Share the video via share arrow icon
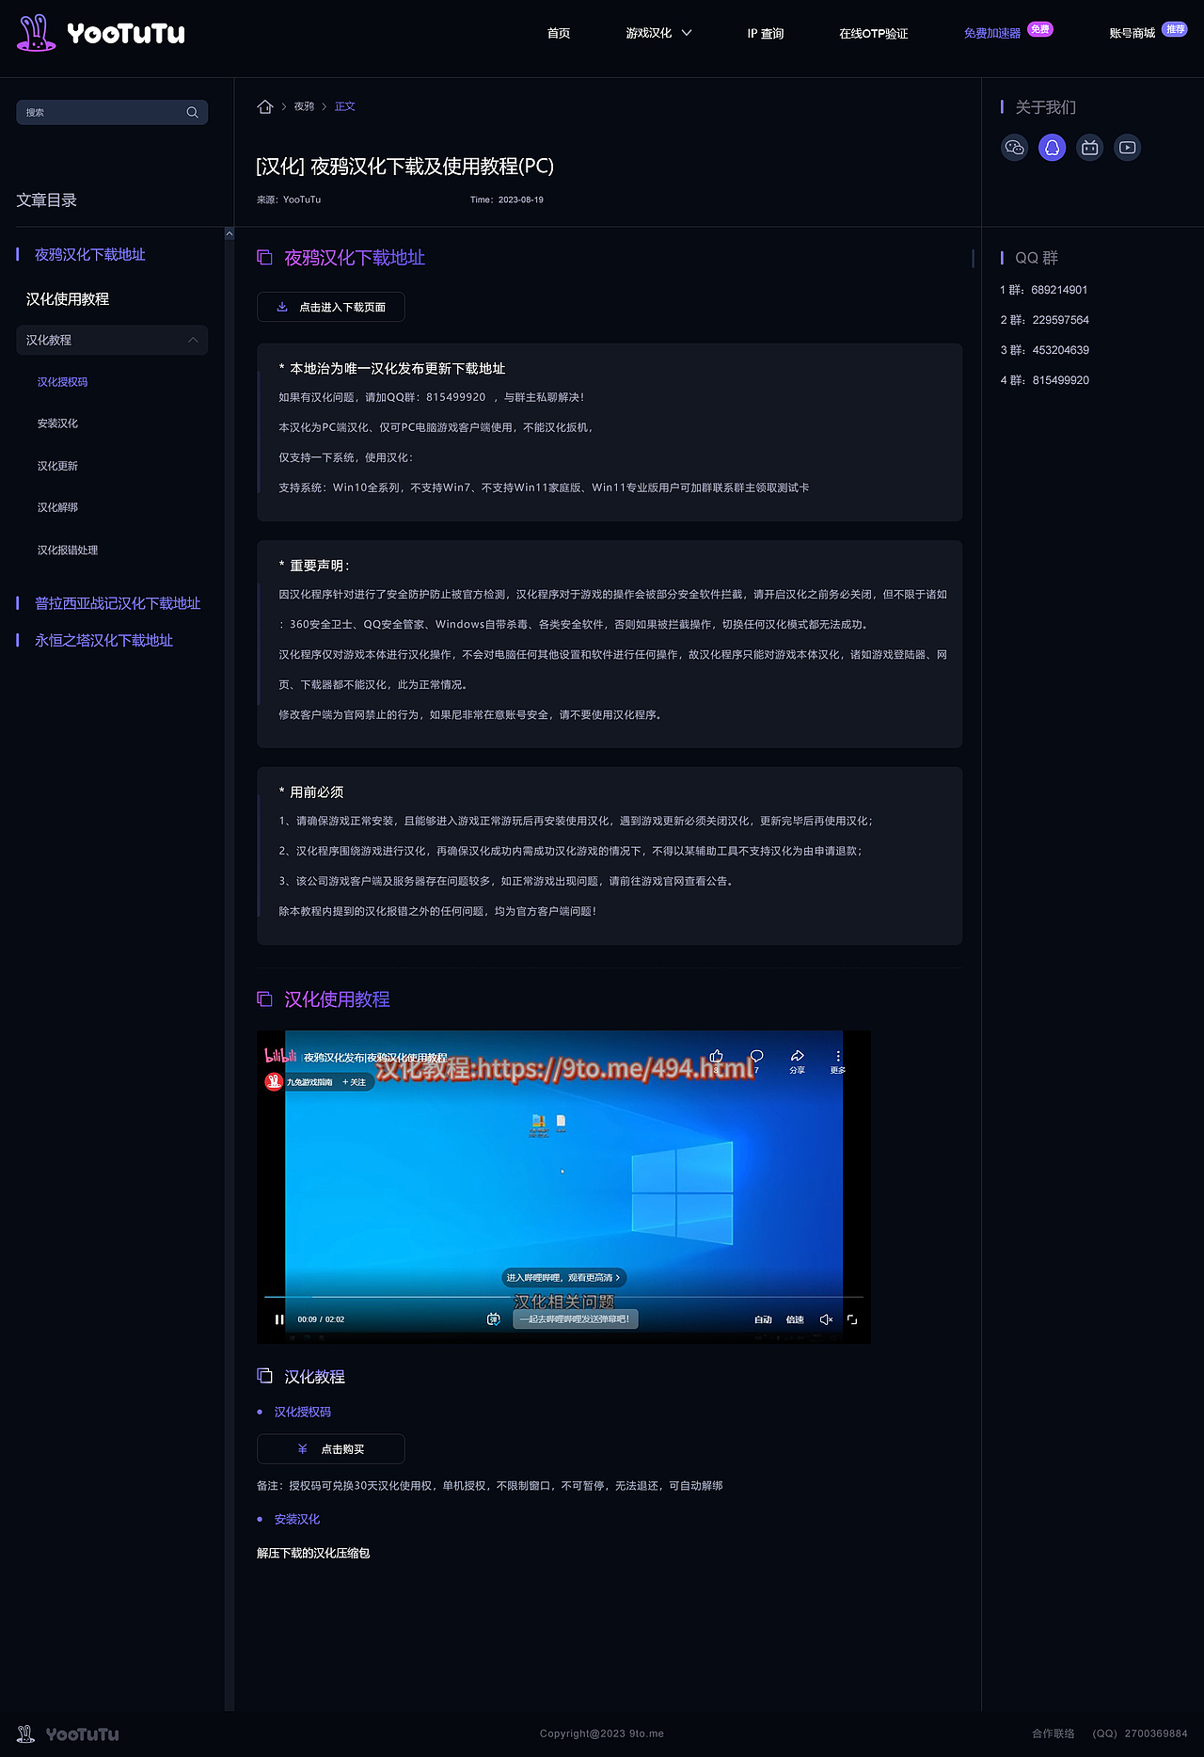Image resolution: width=1204 pixels, height=1757 pixels. (797, 1056)
